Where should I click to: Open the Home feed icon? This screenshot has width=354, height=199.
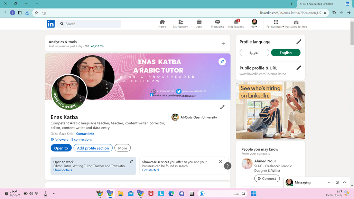162,24
